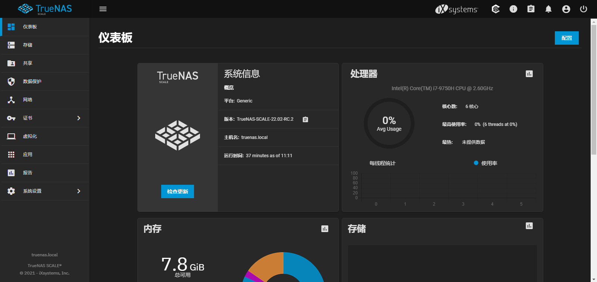Viewport: 597px width, 282px height.
Task: Click the 最热 未提供数据 value
Action: [x=473, y=142]
